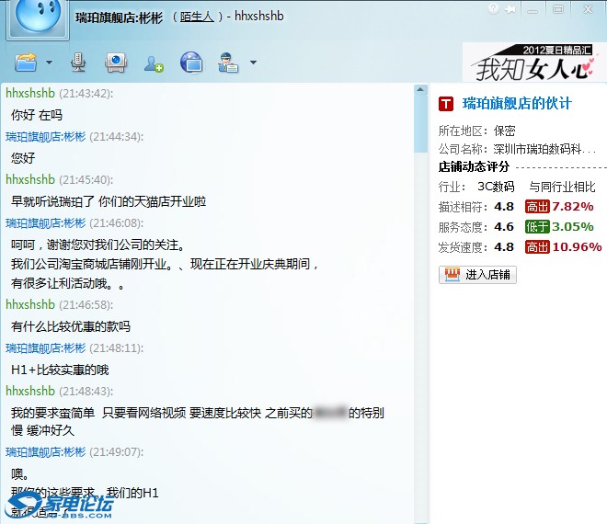Start voice chat with microphone icon
The width and height of the screenshot is (607, 524).
(x=78, y=63)
